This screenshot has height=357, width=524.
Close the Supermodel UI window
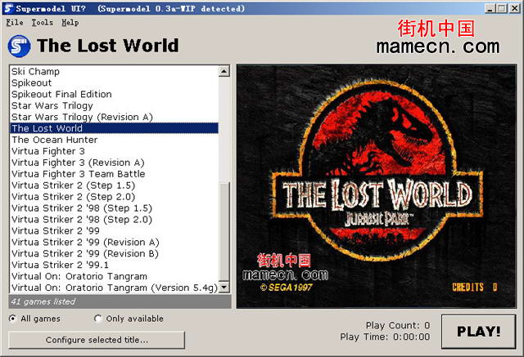click(x=513, y=8)
